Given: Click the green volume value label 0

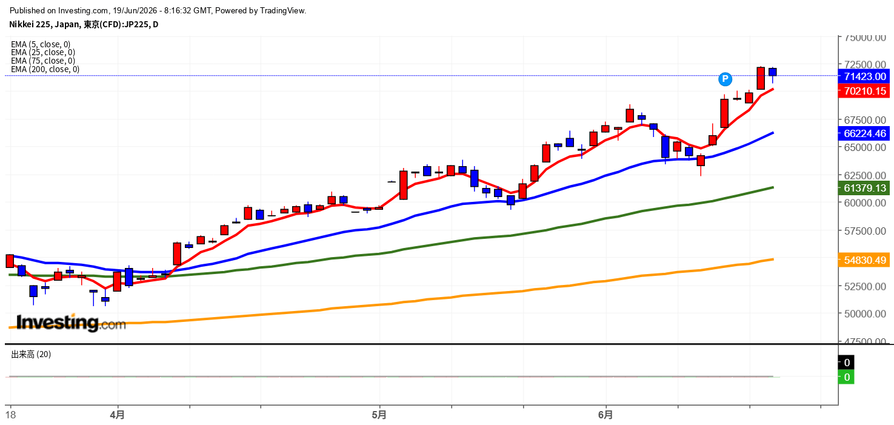Looking at the screenshot, I should (x=847, y=377).
